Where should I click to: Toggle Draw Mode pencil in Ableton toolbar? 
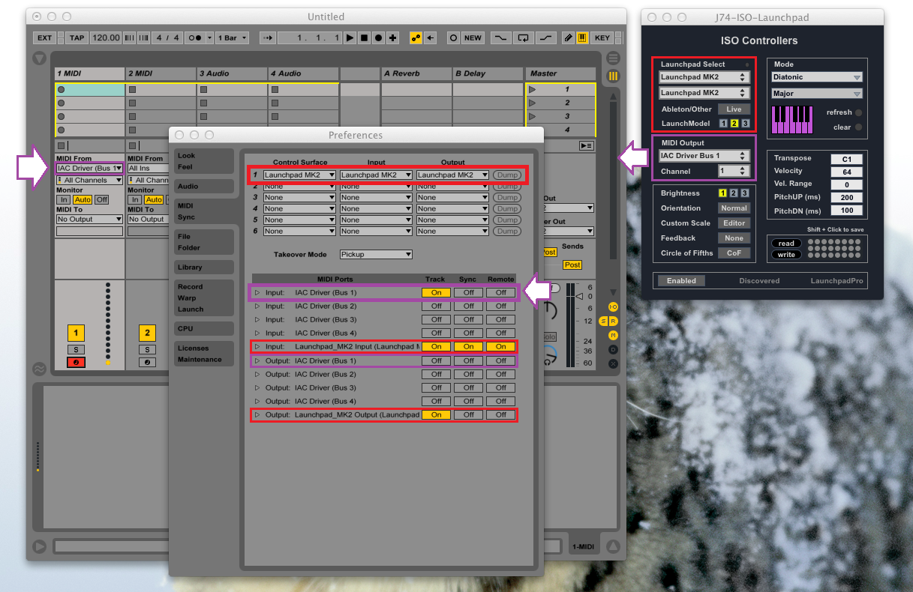(568, 37)
